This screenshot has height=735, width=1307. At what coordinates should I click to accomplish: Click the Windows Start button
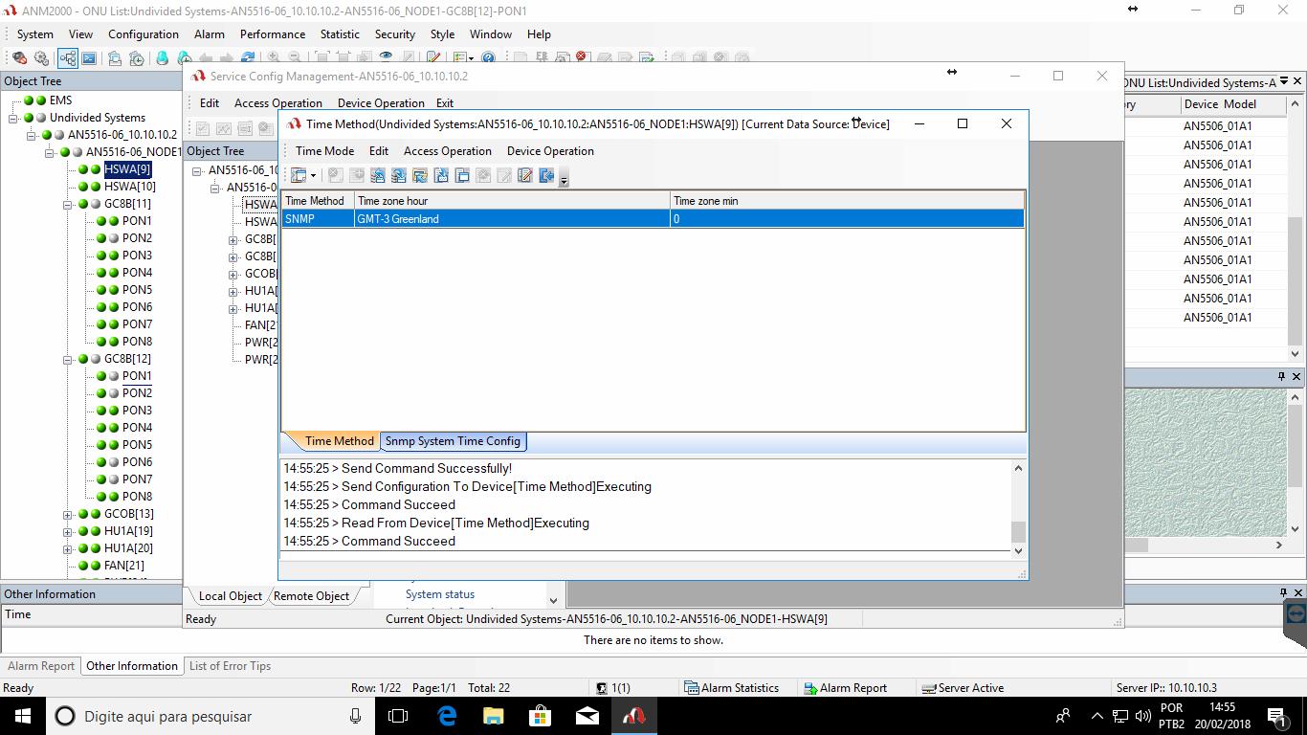(x=23, y=716)
